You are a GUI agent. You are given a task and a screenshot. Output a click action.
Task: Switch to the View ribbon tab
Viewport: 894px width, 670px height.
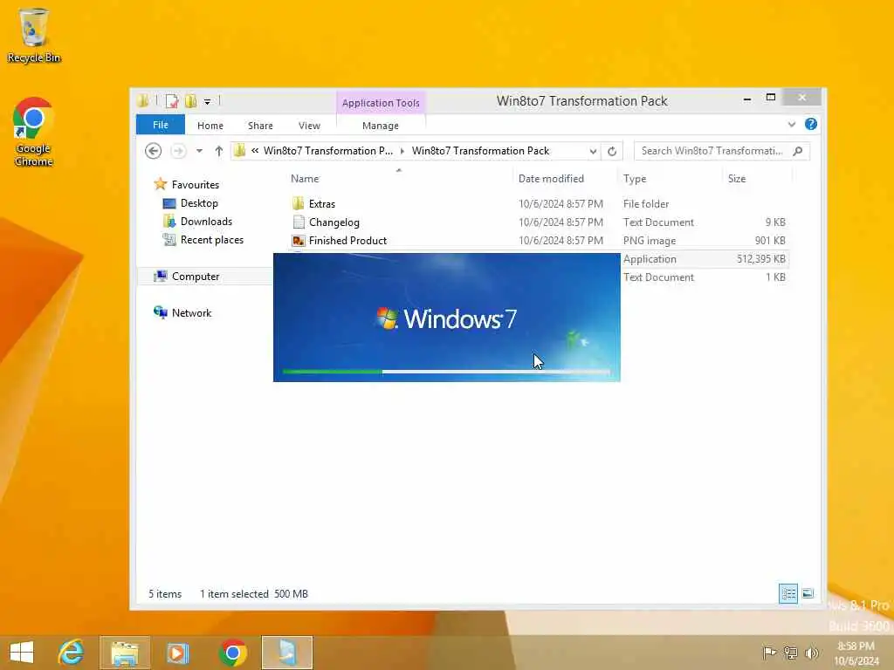[309, 126]
